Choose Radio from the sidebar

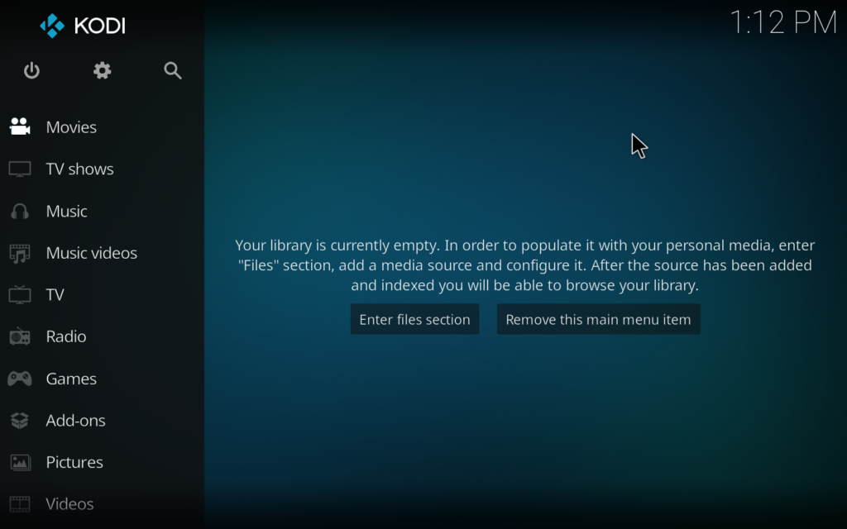pos(66,337)
